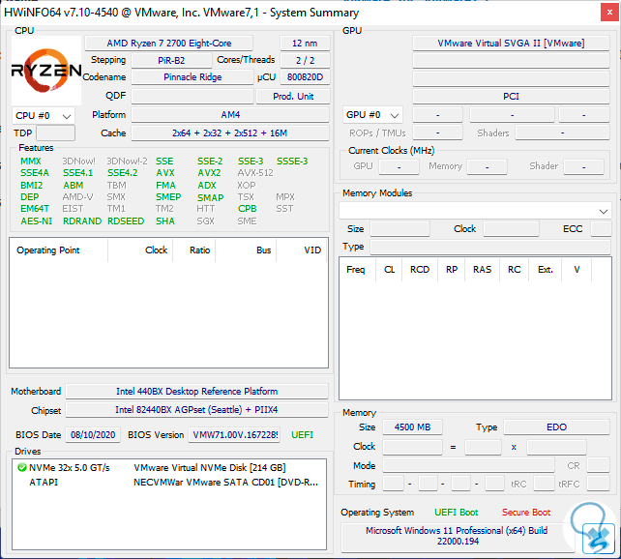This screenshot has width=621, height=559.
Task: Click the VID column header
Action: pos(302,250)
